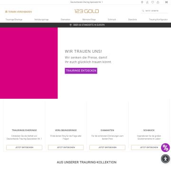Click the calendar icon beside Termin vereinbaren
171x171 pixels.
(6, 12)
